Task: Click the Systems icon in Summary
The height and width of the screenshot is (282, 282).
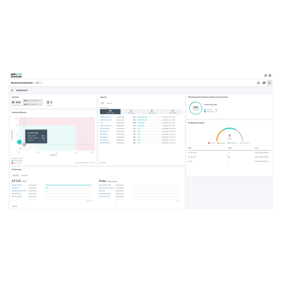Action: point(47,102)
